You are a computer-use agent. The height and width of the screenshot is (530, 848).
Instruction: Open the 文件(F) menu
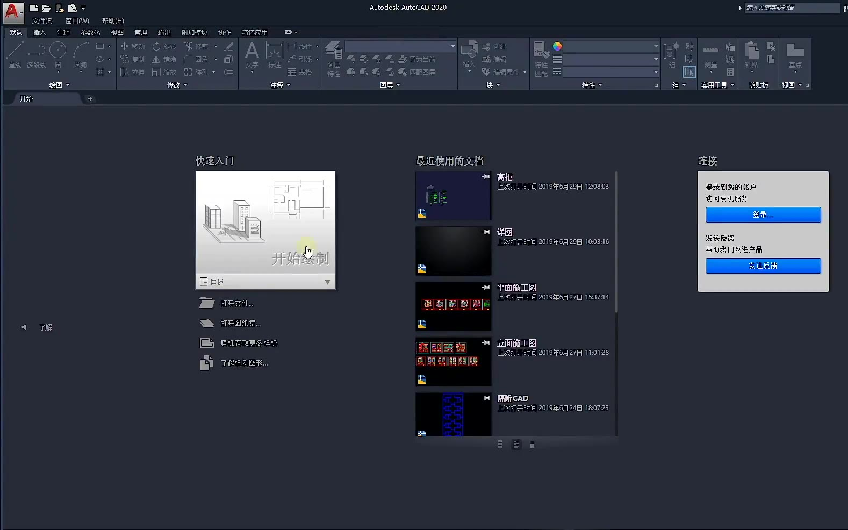pyautogui.click(x=42, y=20)
